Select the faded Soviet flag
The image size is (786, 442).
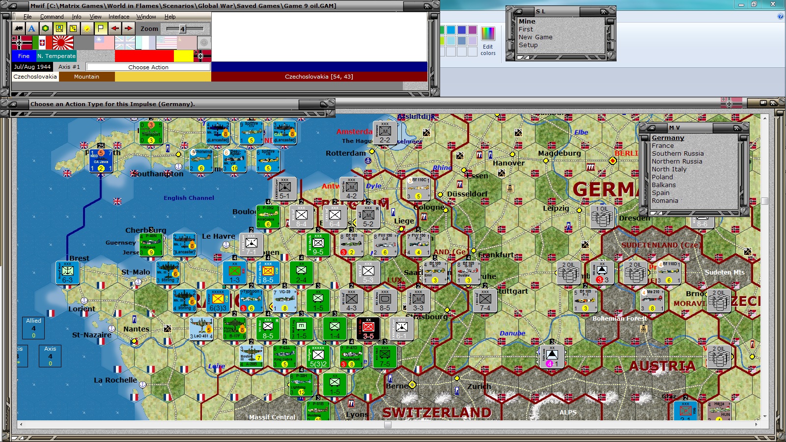pyautogui.click(x=187, y=43)
